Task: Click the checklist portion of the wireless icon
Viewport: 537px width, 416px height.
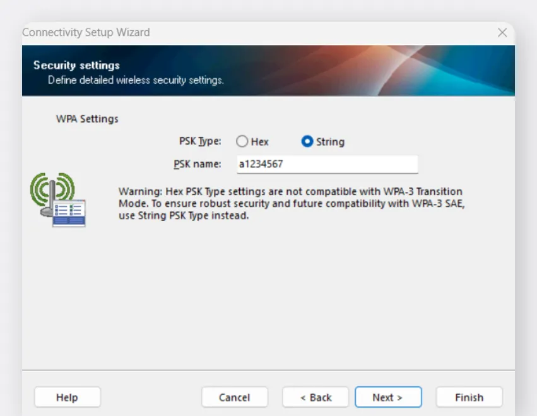Action: (69, 213)
